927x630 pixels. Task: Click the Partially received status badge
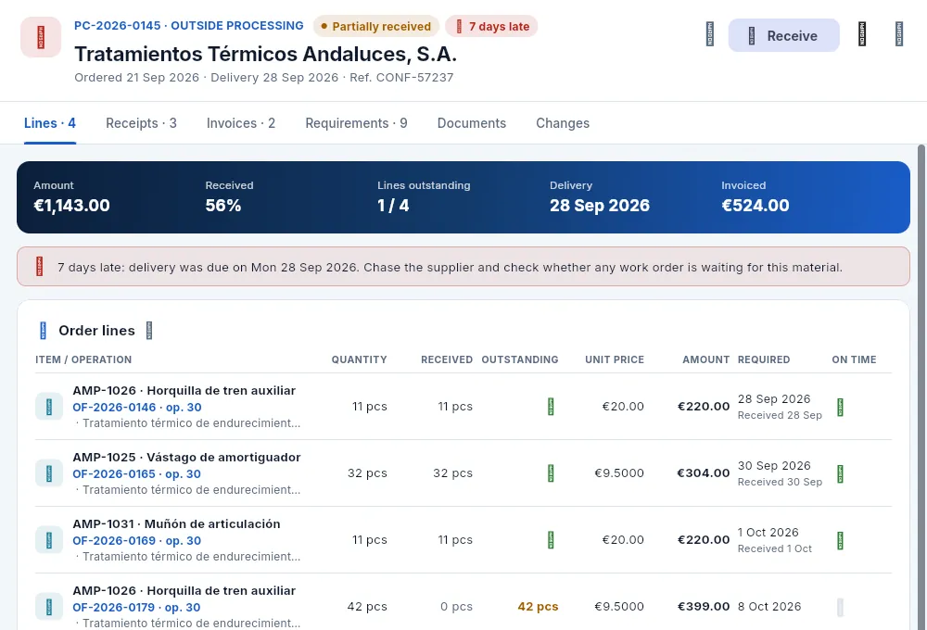376,27
